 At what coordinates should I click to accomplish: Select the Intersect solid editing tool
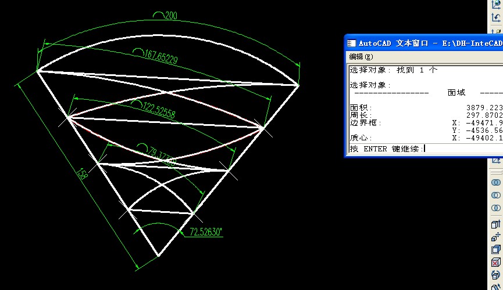[x=495, y=208]
